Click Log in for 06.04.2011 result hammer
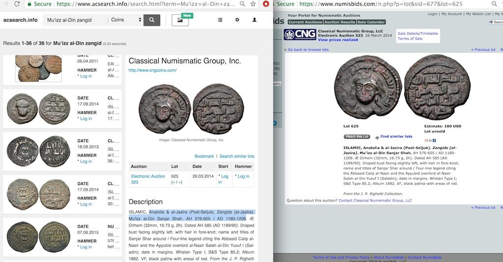 pyautogui.click(x=85, y=76)
